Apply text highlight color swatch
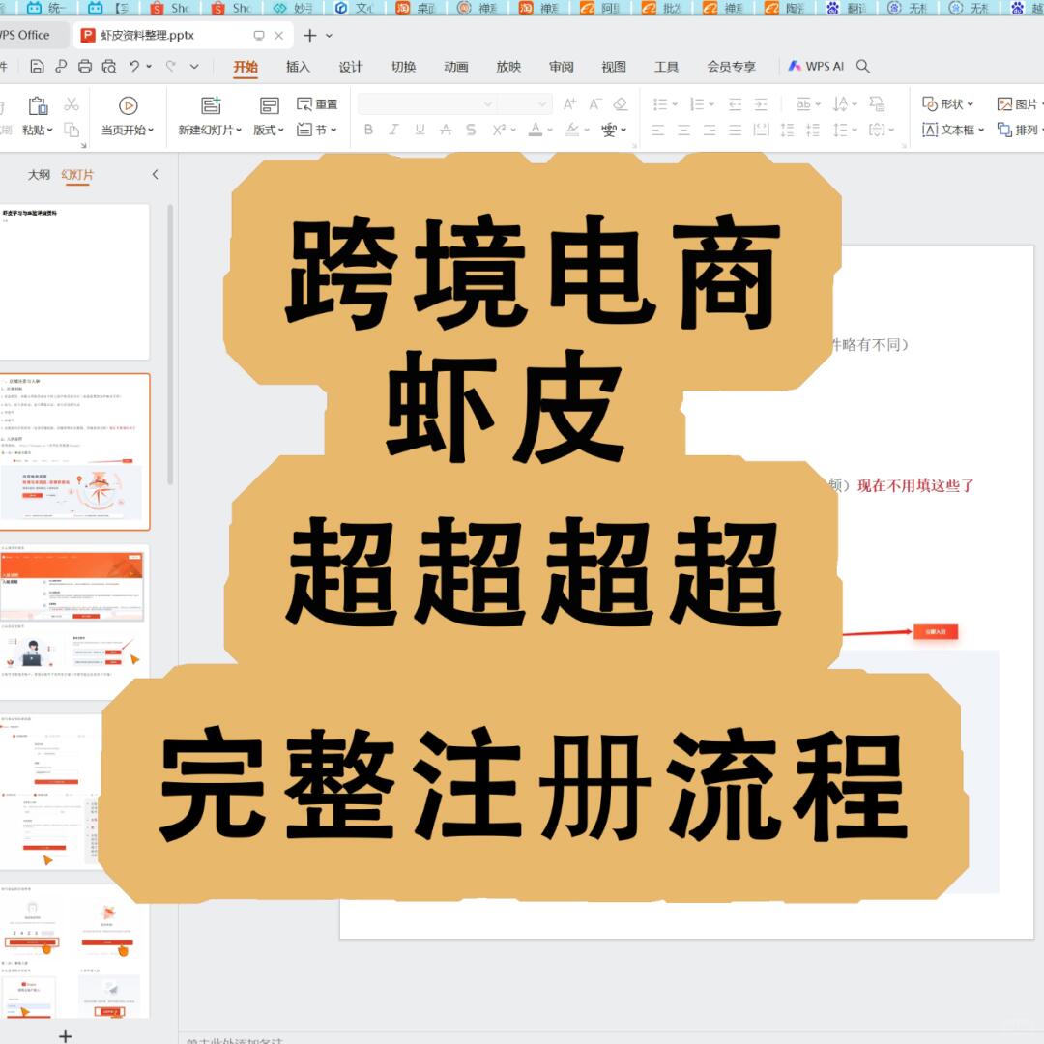The image size is (1044, 1044). pyautogui.click(x=572, y=130)
